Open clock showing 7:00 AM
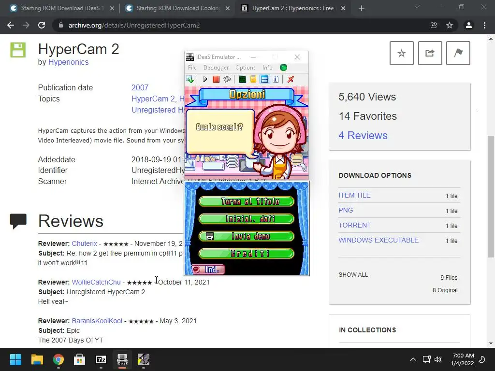 pos(463,359)
